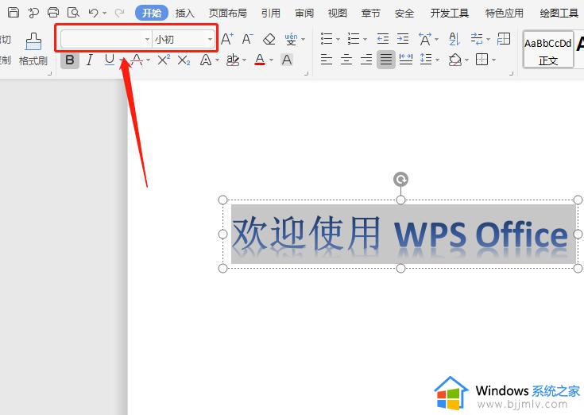
Task: Expand the highlight color dropdown arrow
Action: (245, 60)
